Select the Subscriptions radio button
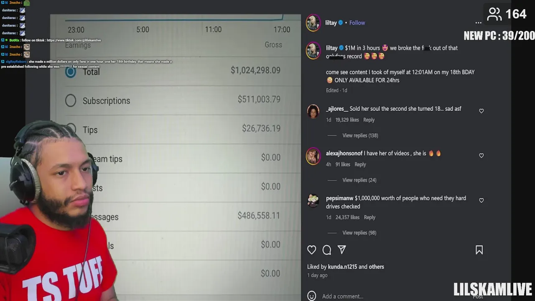535x301 pixels. [71, 100]
